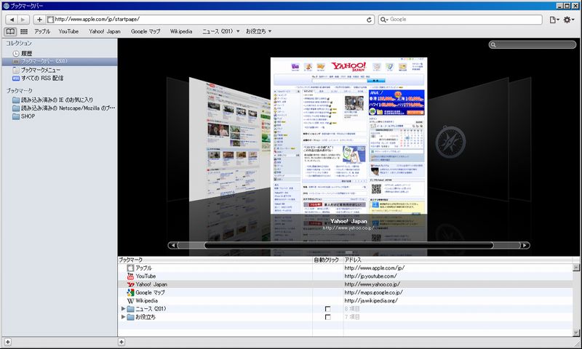This screenshot has height=349, width=582.
Task: Click the Wikipedia W icon in list
Action: click(130, 301)
